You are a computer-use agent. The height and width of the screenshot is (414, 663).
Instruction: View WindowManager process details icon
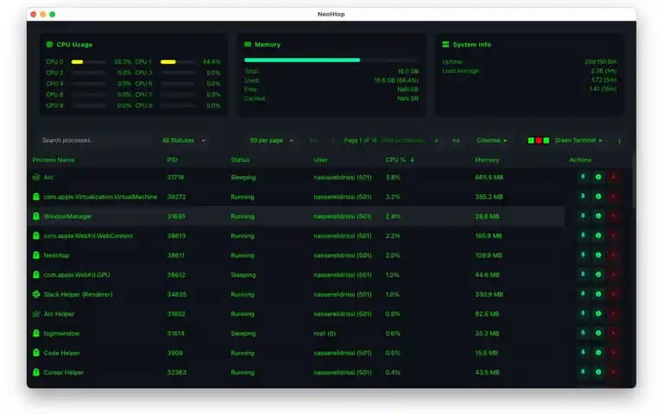click(x=598, y=216)
